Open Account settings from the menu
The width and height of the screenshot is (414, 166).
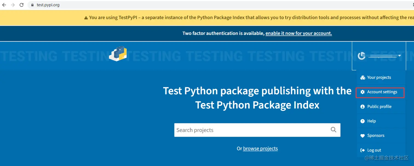pos(381,92)
